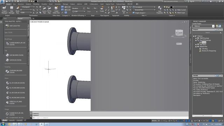Click Details panel horizontal scrollbar
This screenshot has height=126, width=224.
point(208,116)
